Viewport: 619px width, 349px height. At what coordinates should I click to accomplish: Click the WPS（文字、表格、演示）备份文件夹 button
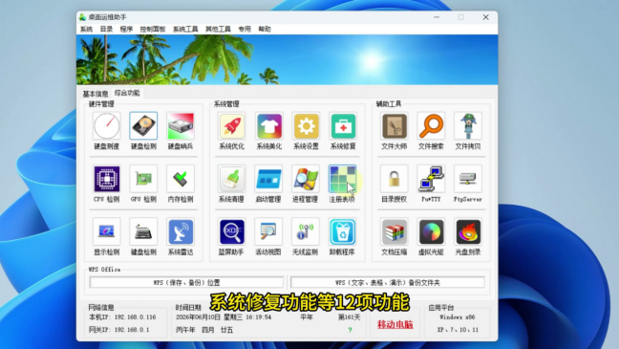click(x=388, y=283)
